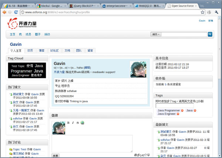Viewport: 222px width, 158px height.
Task: Click 编辑 link next to haha
Action: (87, 68)
